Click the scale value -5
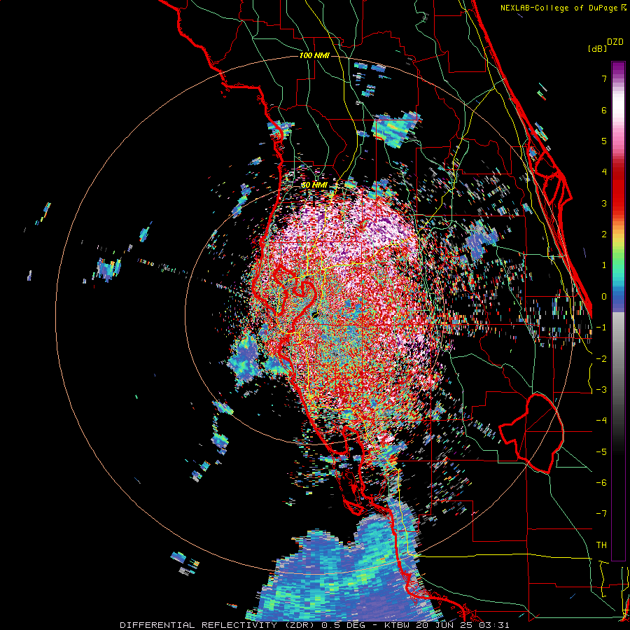 tap(601, 452)
